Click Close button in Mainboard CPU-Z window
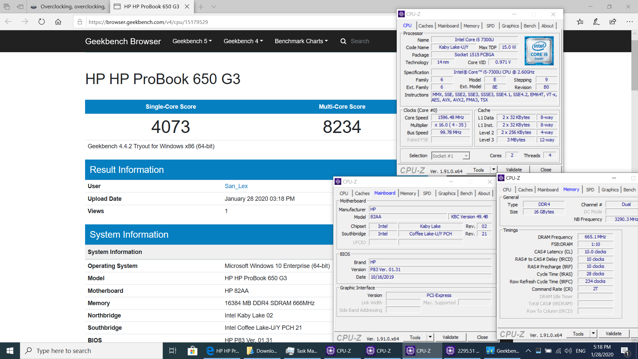 tap(482, 337)
